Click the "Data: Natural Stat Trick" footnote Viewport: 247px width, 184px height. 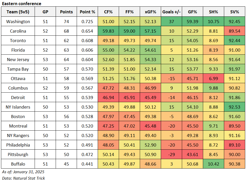pos(23,178)
